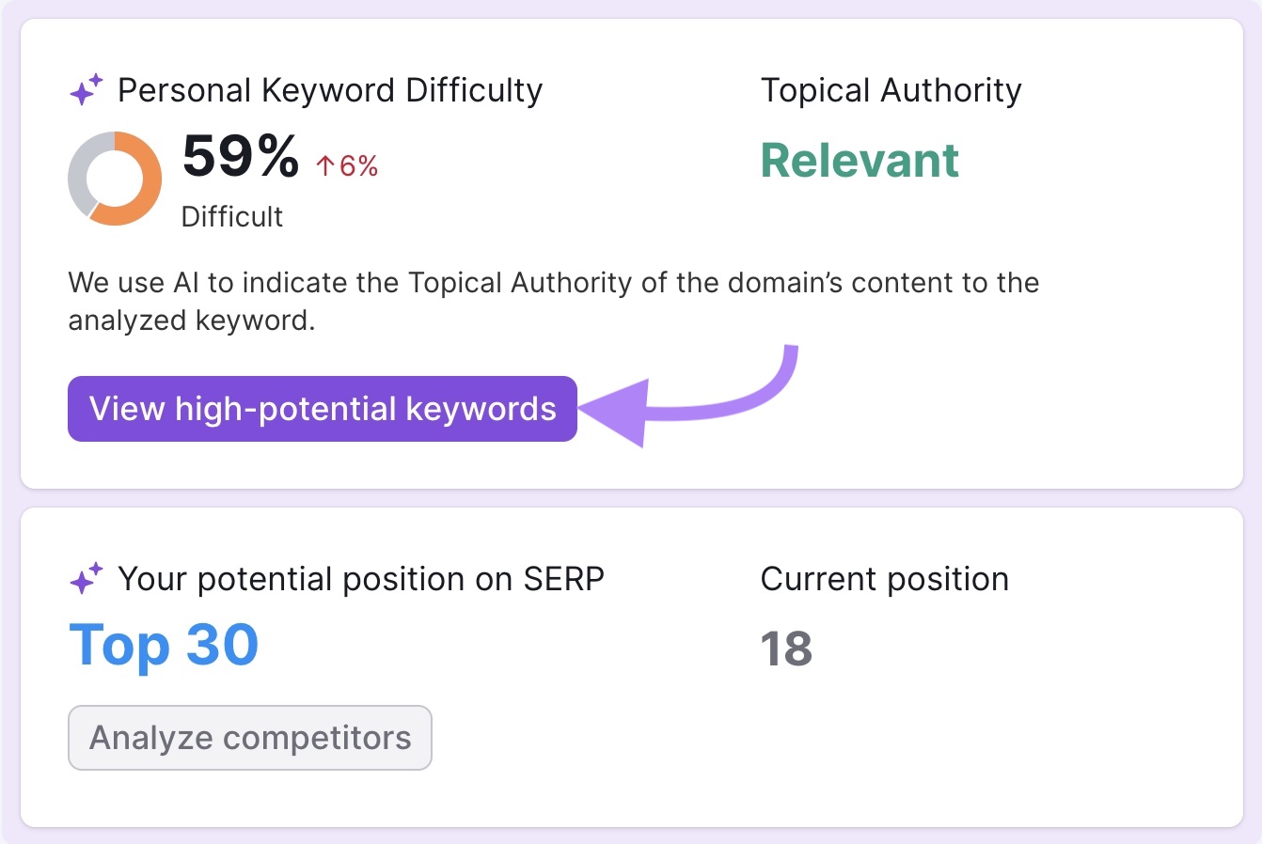Click the Current position heading

click(x=884, y=578)
